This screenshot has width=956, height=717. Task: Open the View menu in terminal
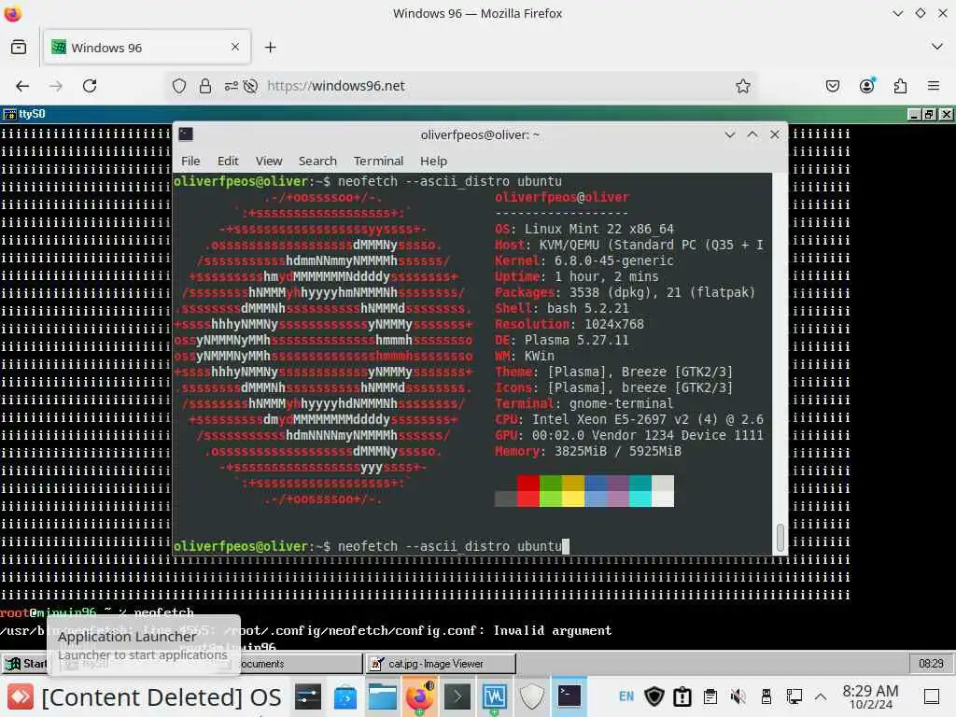tap(269, 161)
